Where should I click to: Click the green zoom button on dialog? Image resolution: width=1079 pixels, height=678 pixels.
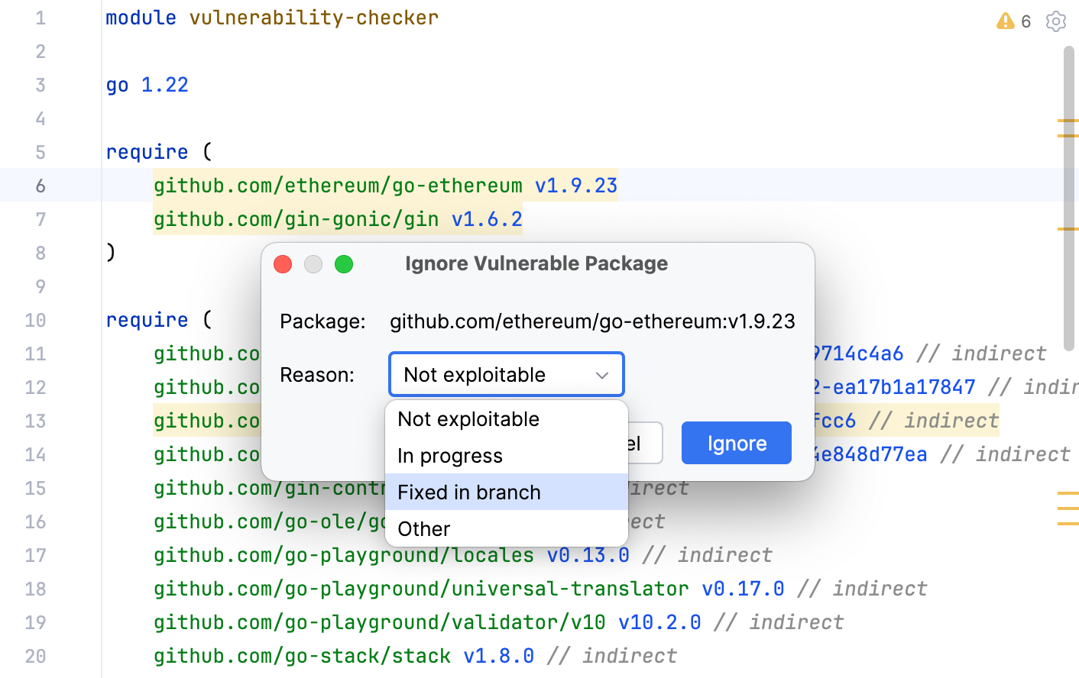(x=344, y=264)
